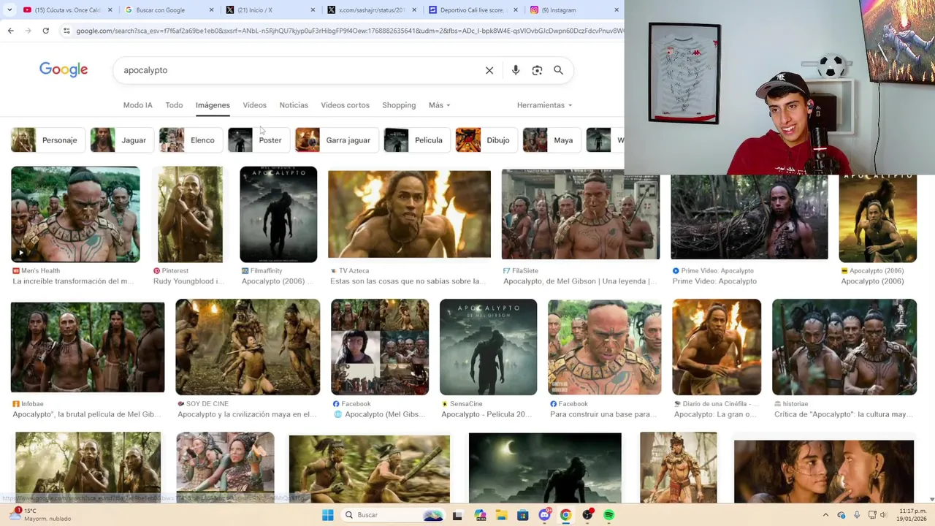Select the Noticias search tab
Image resolution: width=935 pixels, height=526 pixels.
(x=294, y=105)
